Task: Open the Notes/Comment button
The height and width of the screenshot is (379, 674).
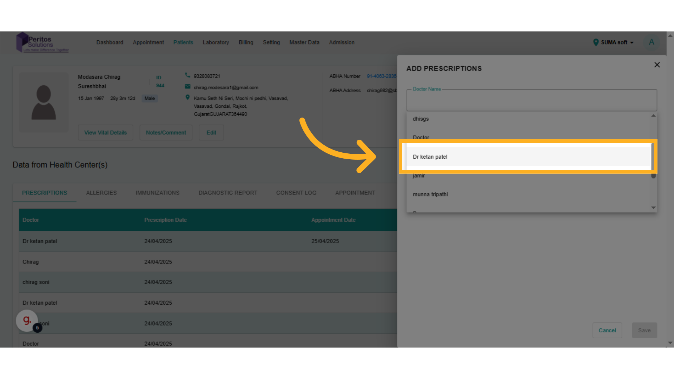Action: coord(166,133)
